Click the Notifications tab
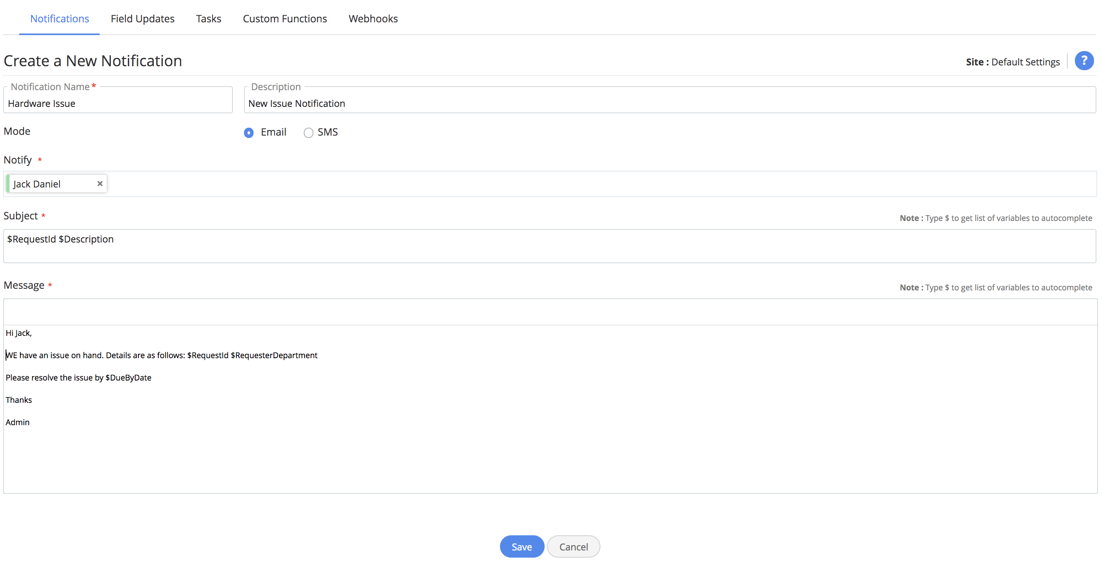The width and height of the screenshot is (1102, 568). [59, 19]
